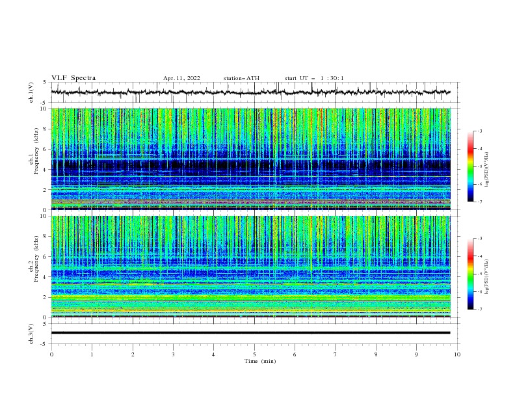This screenshot has width=515, height=398.
Task: Click the ch.2 'Frequency (kHz)' axis label
Action: tap(36, 259)
